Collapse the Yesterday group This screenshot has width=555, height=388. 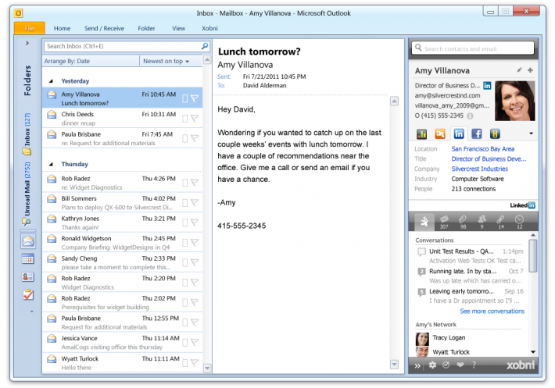coord(52,81)
